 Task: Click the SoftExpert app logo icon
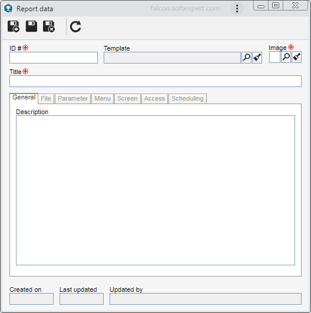(8, 8)
